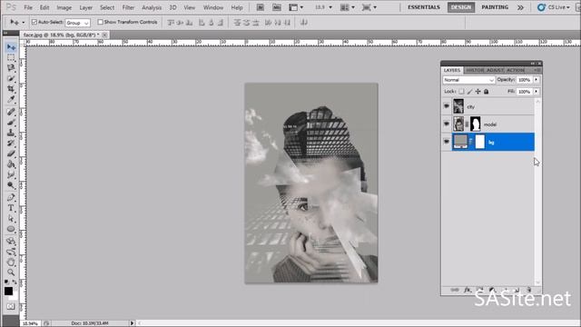Hide the city layer
This screenshot has height=327, width=581.
(x=446, y=106)
